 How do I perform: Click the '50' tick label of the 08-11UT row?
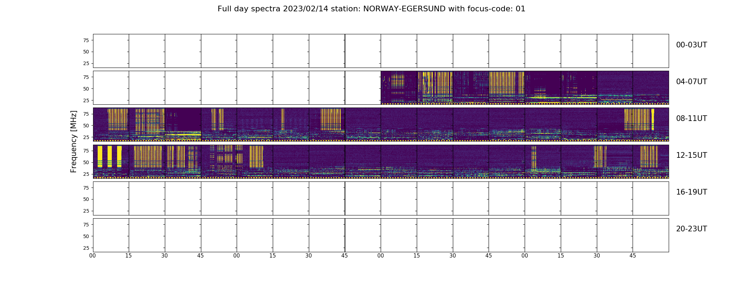pyautogui.click(x=86, y=126)
